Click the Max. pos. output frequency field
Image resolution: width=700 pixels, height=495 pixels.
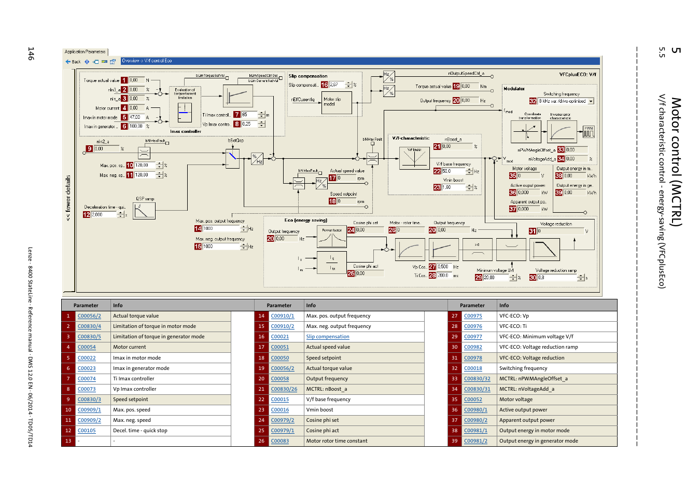(221, 228)
